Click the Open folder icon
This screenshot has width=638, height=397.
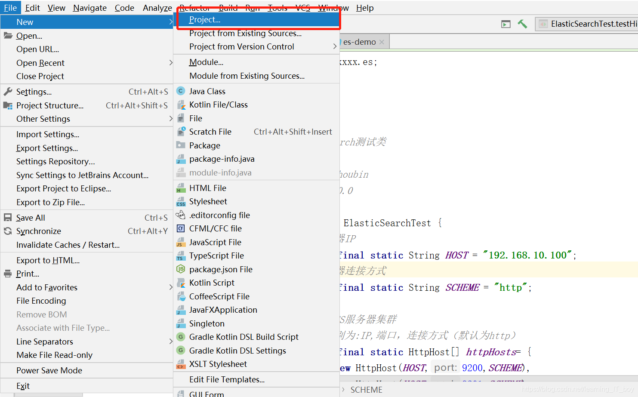pos(8,36)
